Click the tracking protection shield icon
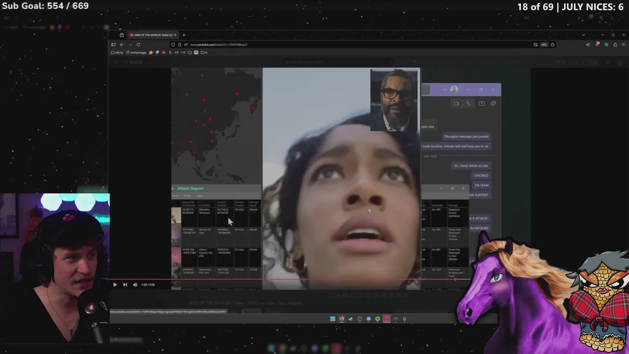Image resolution: width=629 pixels, height=354 pixels. pyautogui.click(x=173, y=45)
